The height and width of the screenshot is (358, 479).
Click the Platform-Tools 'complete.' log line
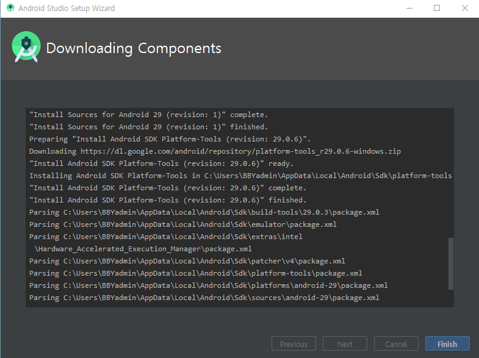[167, 188]
